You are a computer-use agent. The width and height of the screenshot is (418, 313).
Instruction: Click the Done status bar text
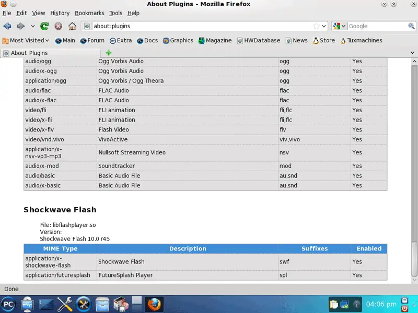pos(11,289)
